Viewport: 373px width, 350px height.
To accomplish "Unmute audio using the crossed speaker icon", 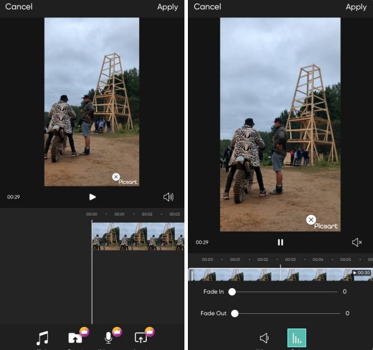I will tap(357, 242).
